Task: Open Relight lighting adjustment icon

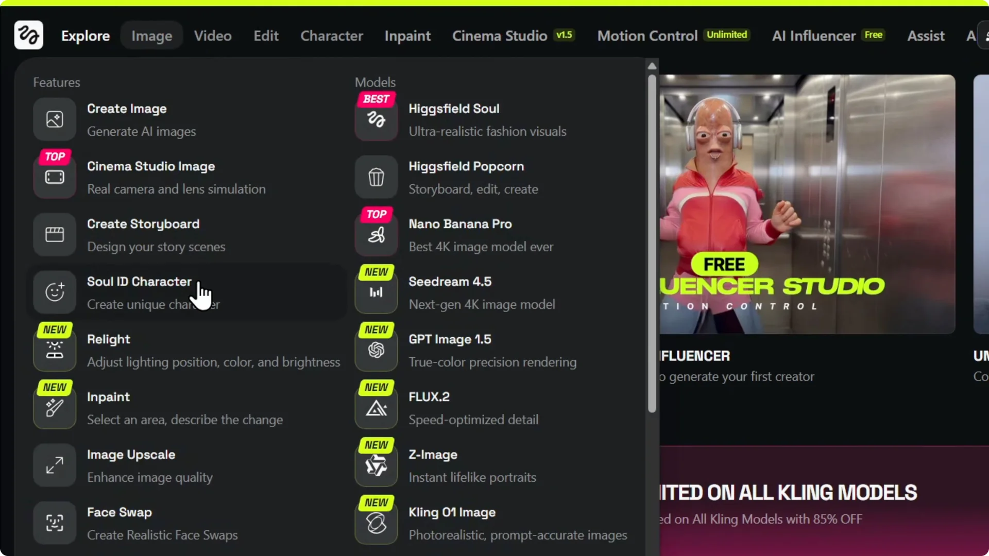Action: click(x=54, y=350)
